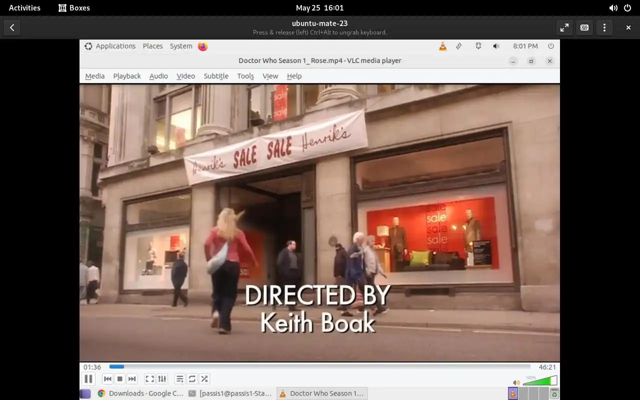This screenshot has height=400, width=640.
Task: Open MATE Applications menu
Action: 110,46
